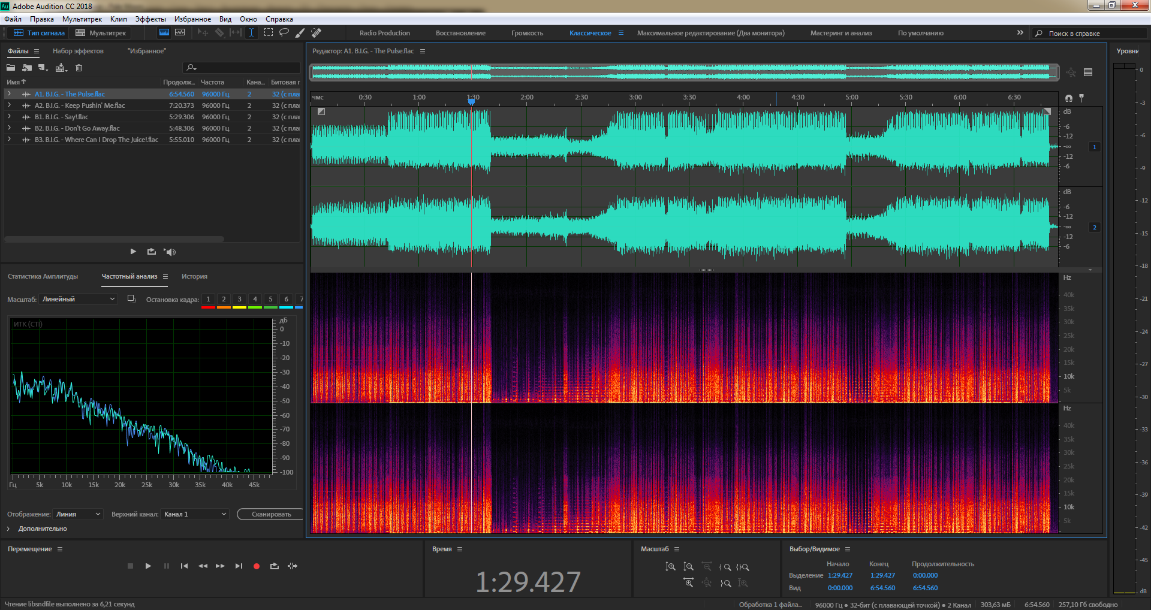Open the Отображение Линия dropdown
The image size is (1151, 610).
pyautogui.click(x=79, y=514)
